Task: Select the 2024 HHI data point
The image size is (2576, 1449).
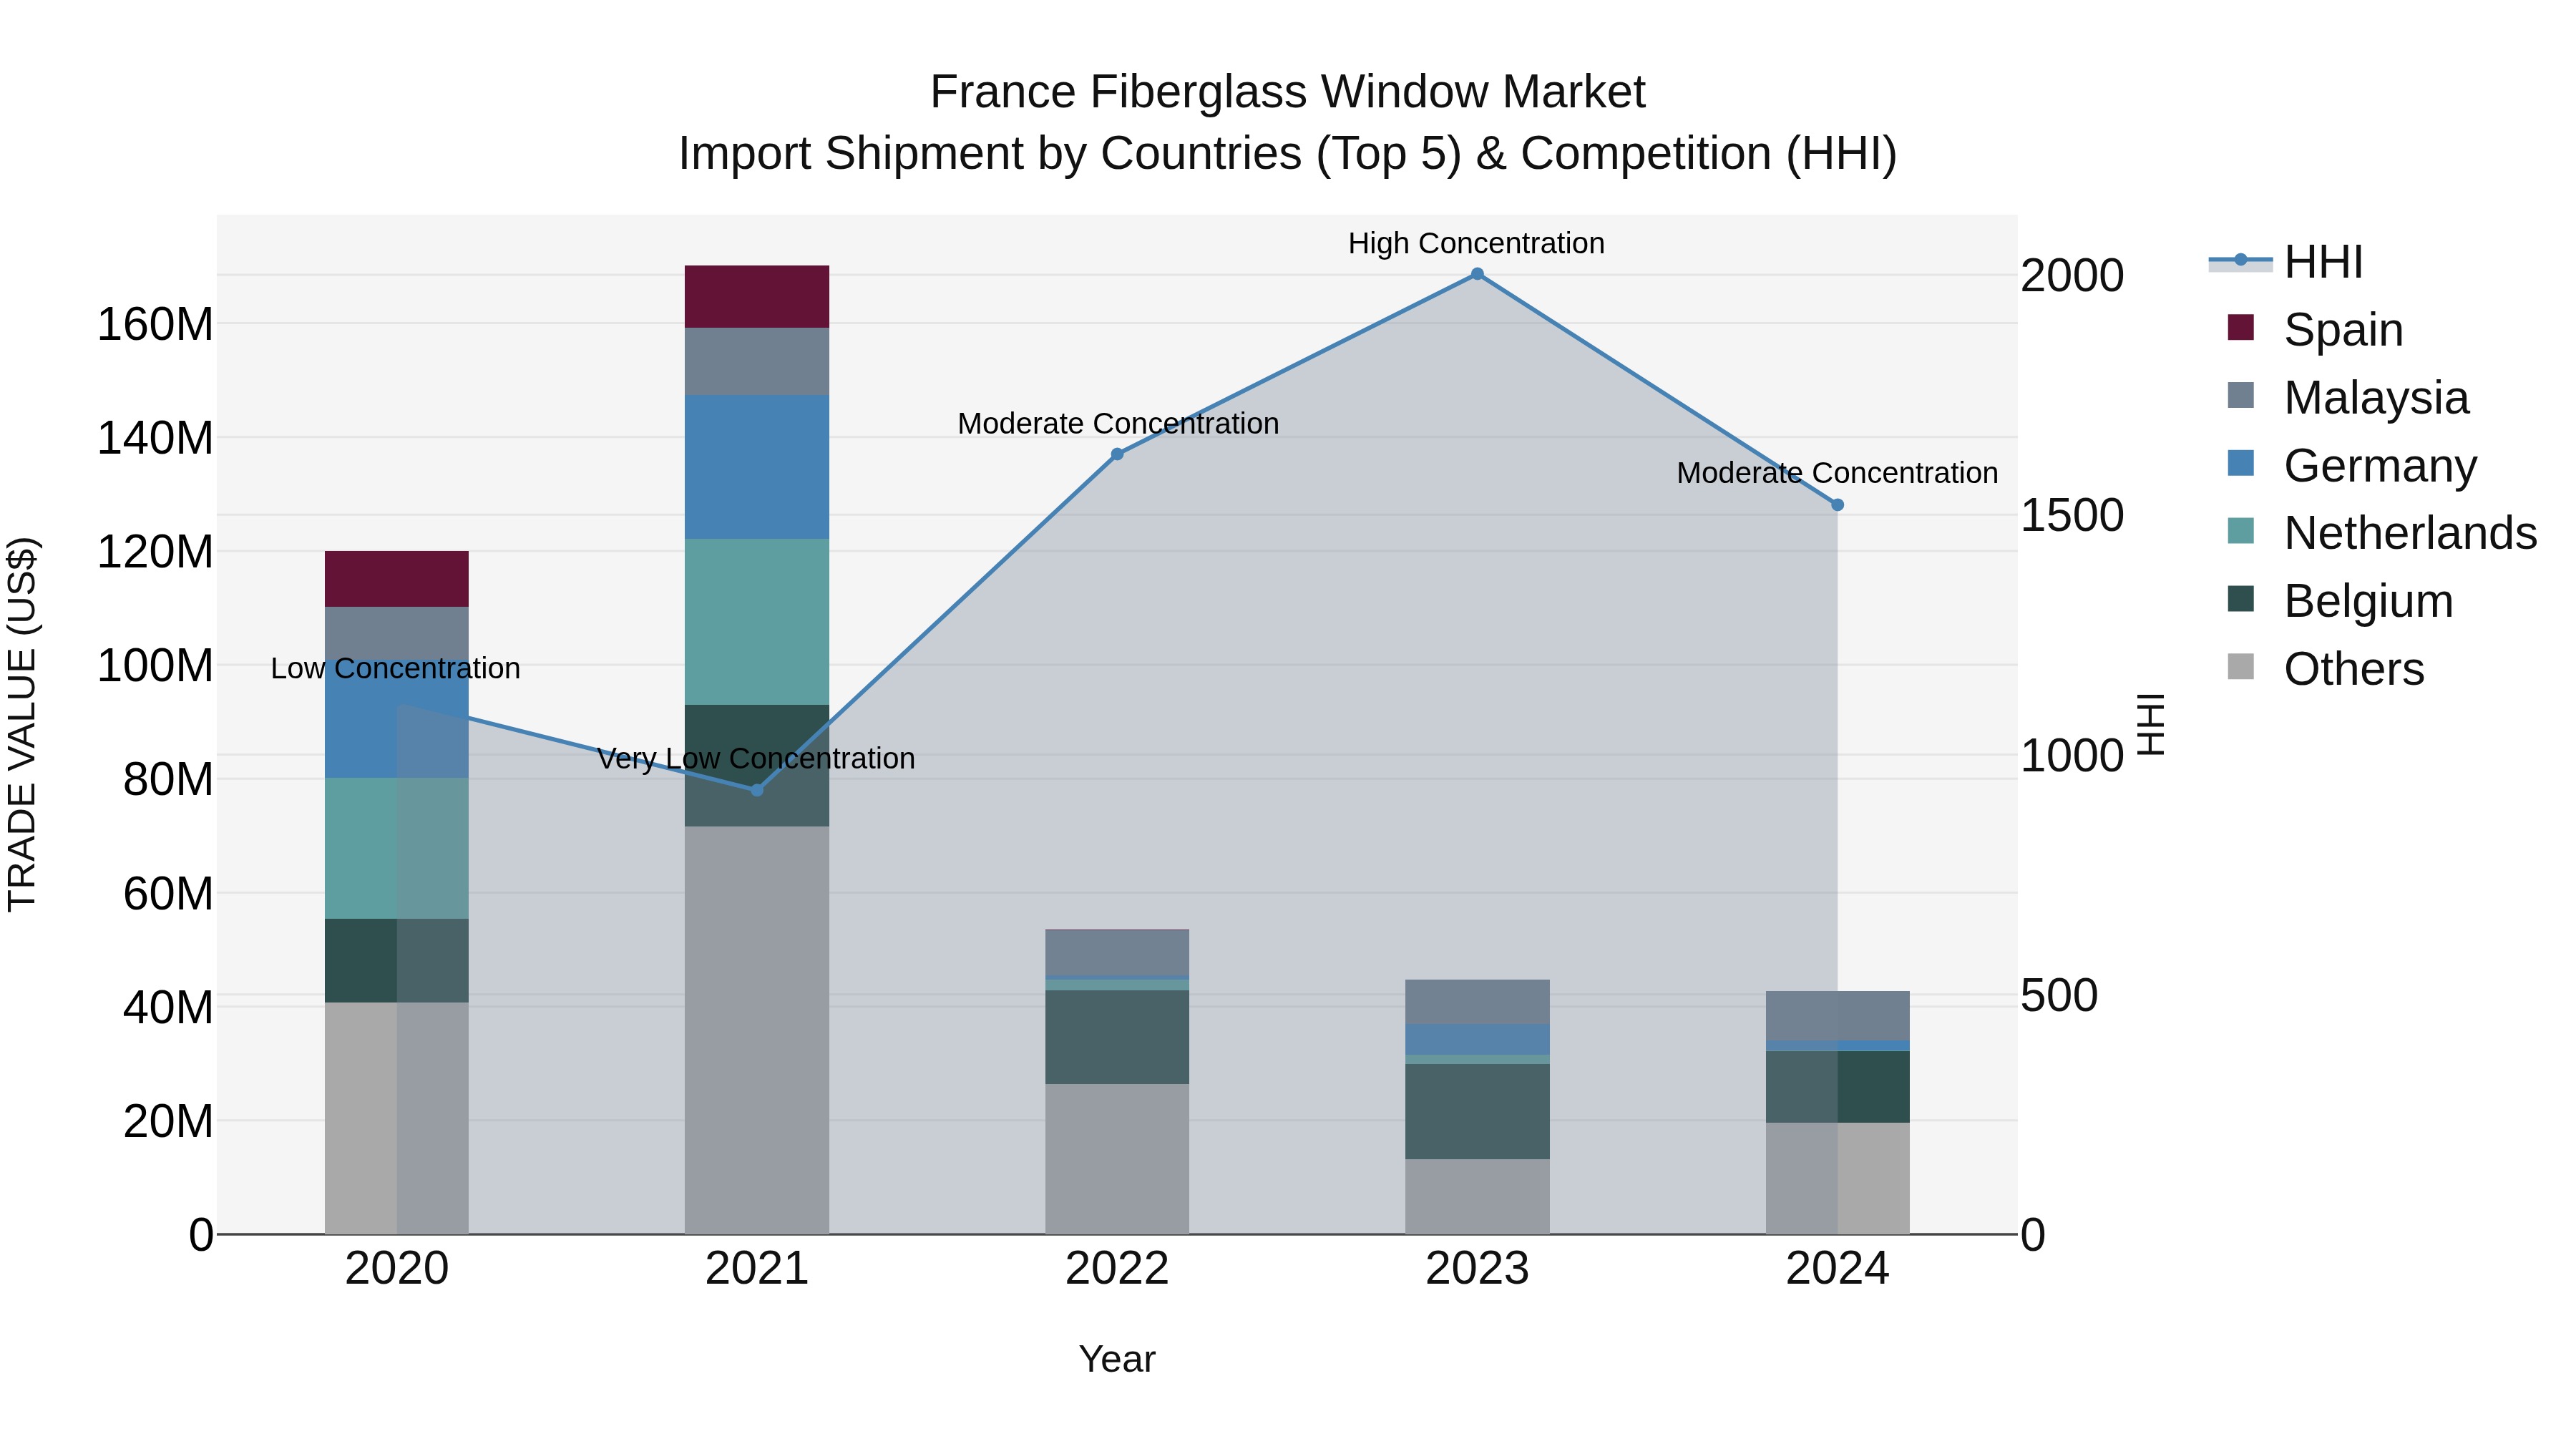Action: click(1837, 505)
